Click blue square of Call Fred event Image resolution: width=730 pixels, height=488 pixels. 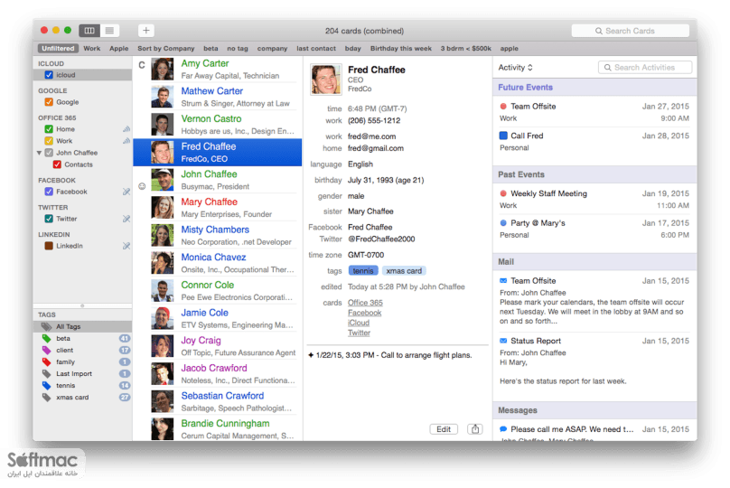tap(503, 136)
